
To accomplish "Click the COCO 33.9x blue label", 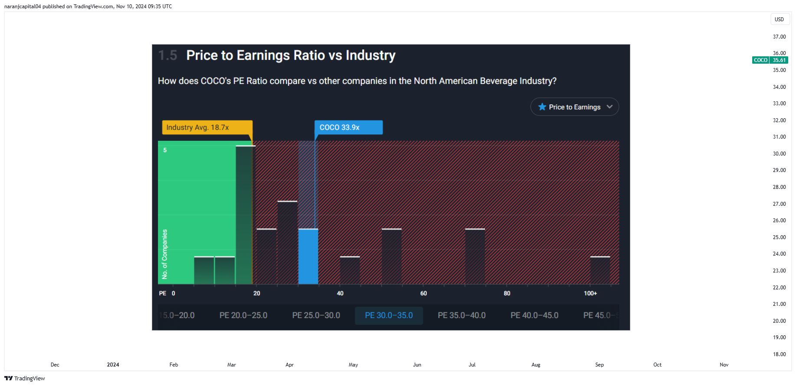I will pos(348,127).
